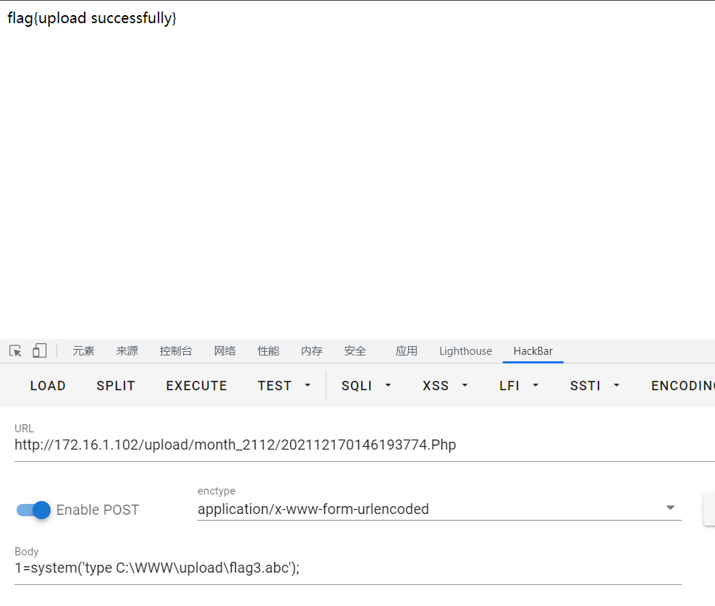Expand the LFI dropdown menu
This screenshot has height=606, width=715.
point(519,386)
